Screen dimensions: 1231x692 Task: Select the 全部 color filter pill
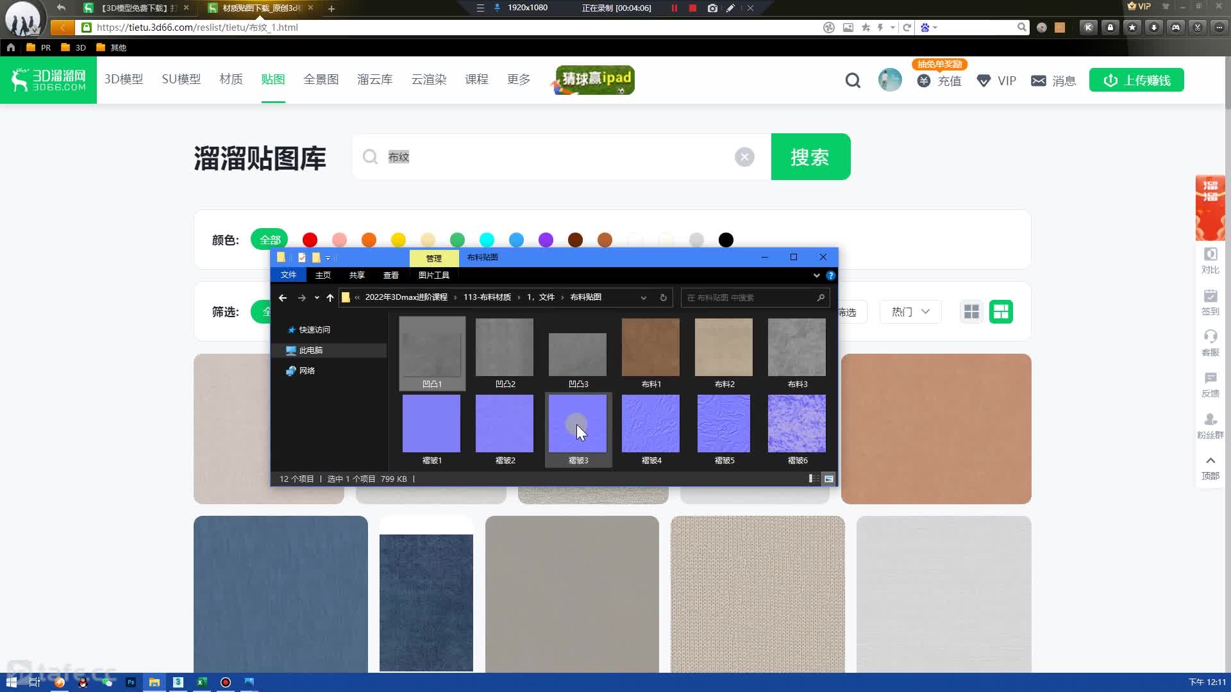point(269,240)
